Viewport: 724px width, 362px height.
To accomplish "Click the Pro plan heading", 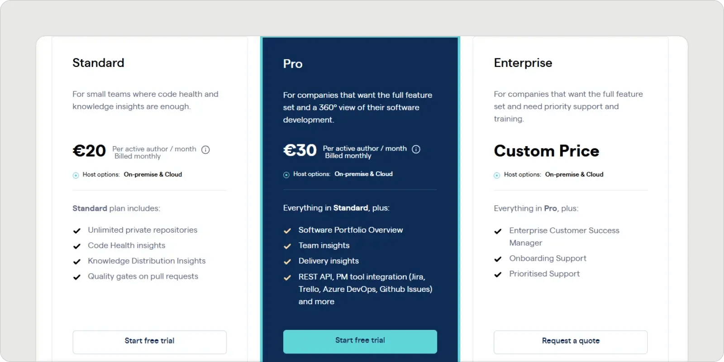I will click(293, 64).
